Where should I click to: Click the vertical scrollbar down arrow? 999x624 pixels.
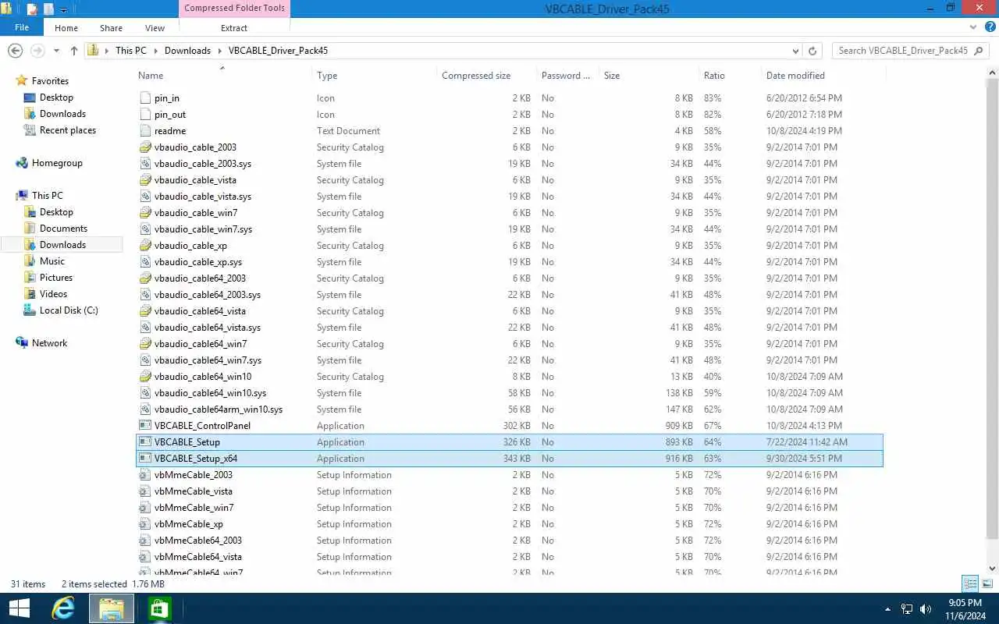tap(993, 569)
